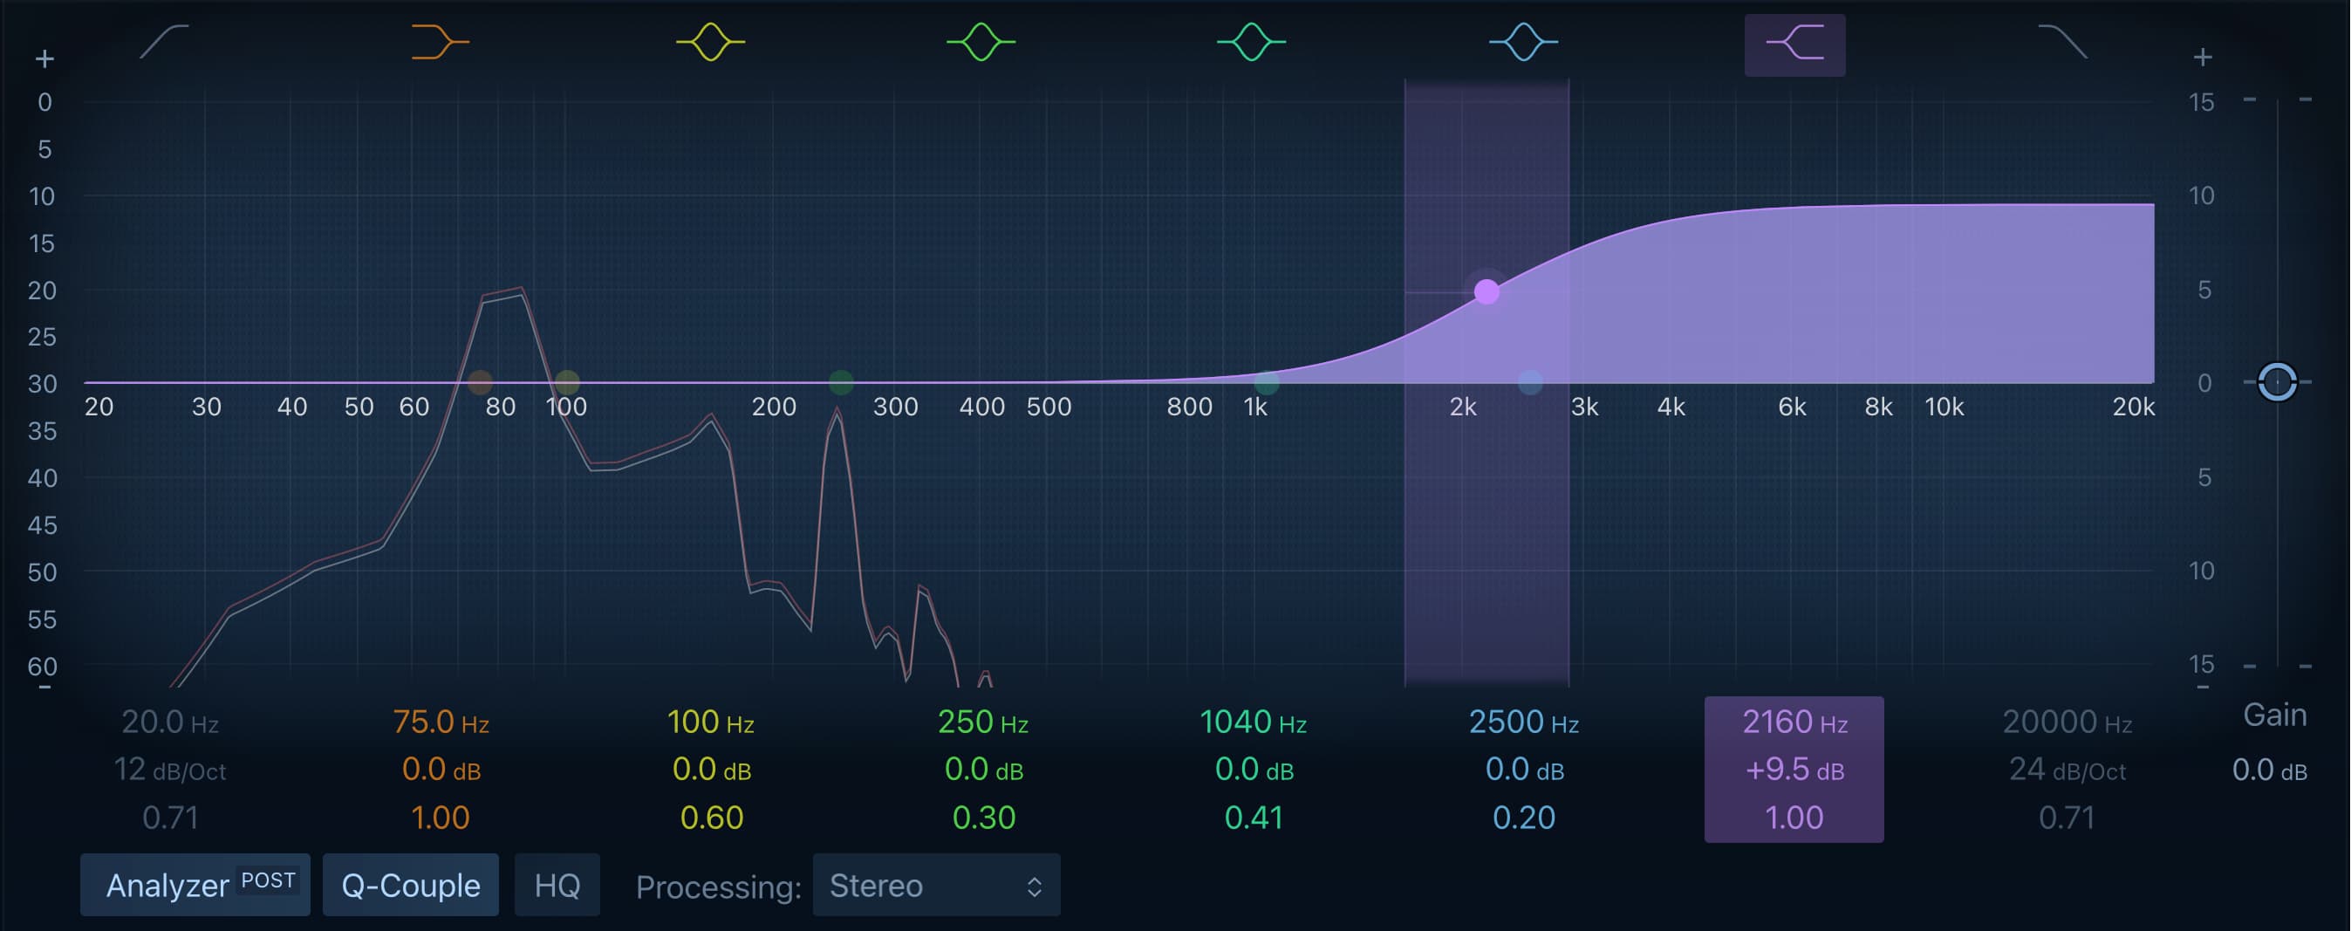Click the 0.60 Q value

click(711, 818)
